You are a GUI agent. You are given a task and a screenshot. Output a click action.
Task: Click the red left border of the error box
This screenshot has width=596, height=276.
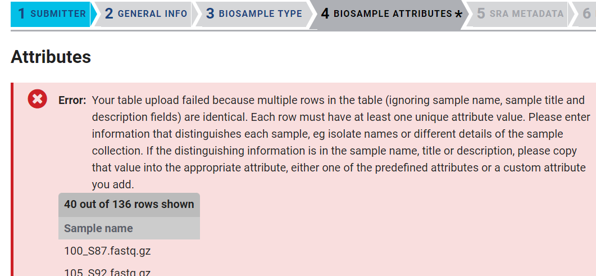pos(12,180)
